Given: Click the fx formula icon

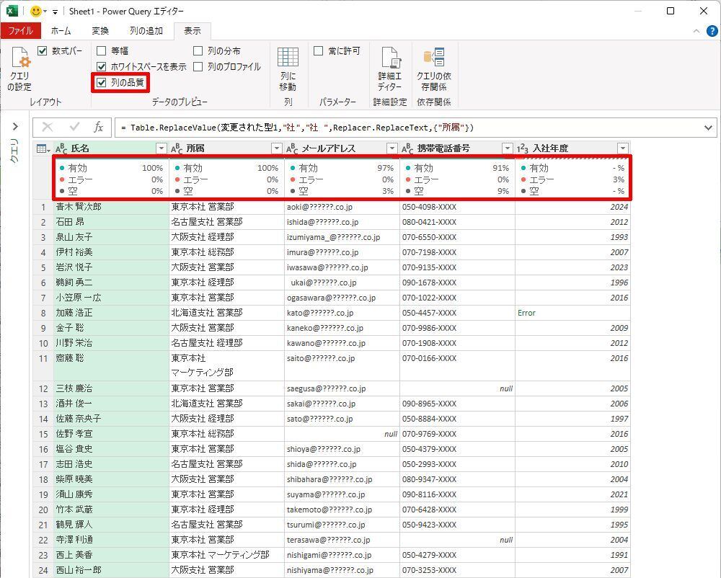Looking at the screenshot, I should click(99, 128).
